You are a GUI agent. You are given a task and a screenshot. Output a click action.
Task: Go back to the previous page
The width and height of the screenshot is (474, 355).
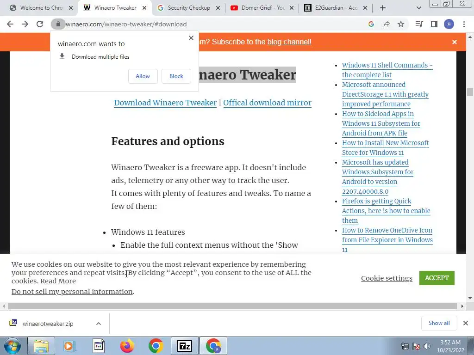(10, 24)
